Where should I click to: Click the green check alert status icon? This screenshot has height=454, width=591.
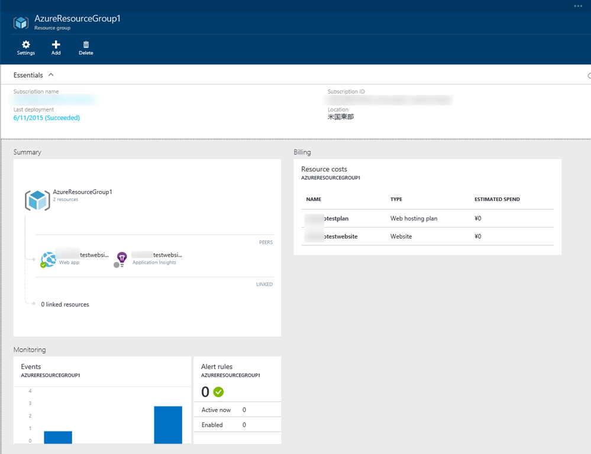click(218, 392)
